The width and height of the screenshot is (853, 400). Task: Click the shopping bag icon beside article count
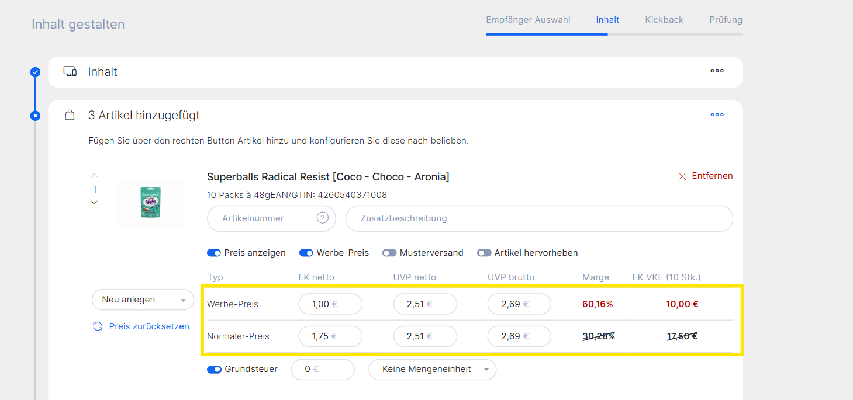click(x=70, y=116)
